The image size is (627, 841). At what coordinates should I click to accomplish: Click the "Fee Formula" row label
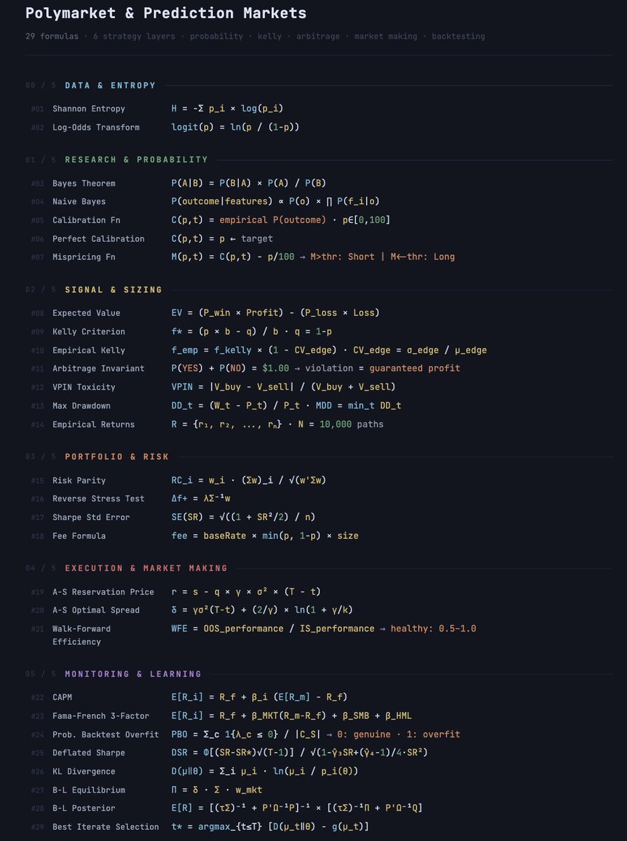79,535
